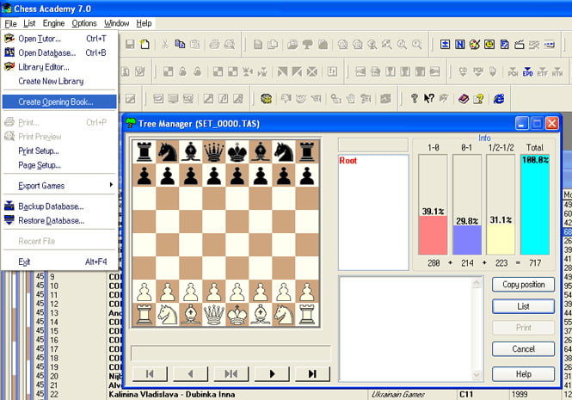Select Exit from the File menu

tap(59, 262)
